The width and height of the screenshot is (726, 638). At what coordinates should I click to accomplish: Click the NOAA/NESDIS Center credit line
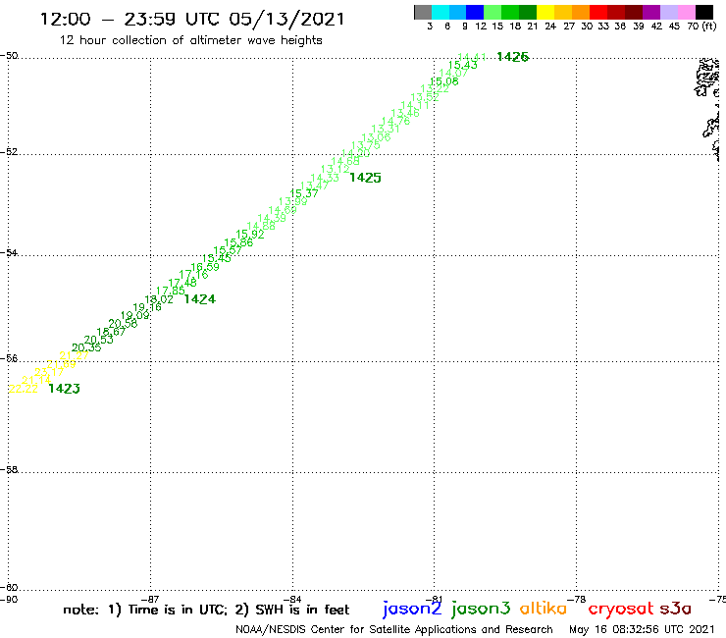[394, 629]
